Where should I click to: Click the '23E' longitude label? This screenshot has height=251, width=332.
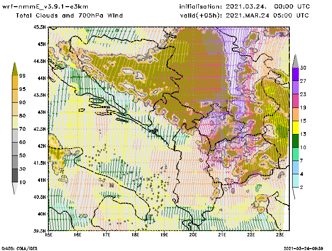tap(280, 235)
